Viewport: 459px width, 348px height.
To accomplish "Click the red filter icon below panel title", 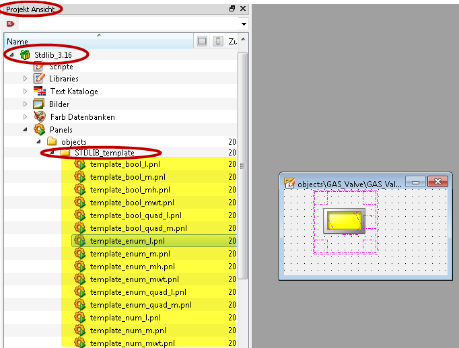I will click(x=10, y=24).
